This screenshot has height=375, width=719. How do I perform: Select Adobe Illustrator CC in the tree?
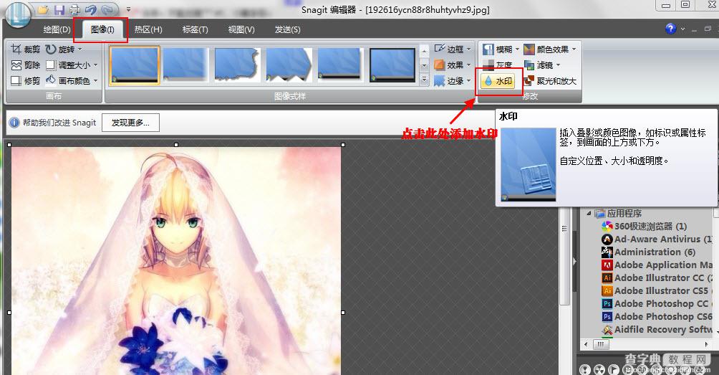coord(657,277)
